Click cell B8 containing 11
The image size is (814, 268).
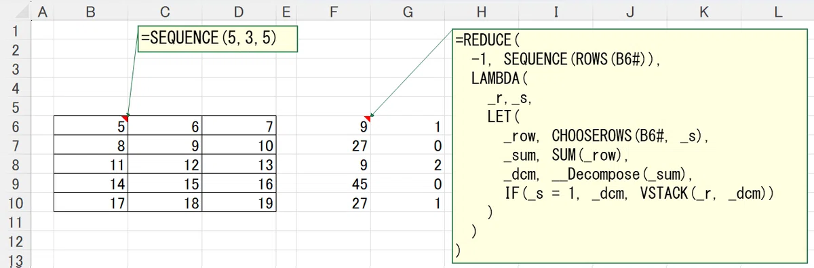[90, 164]
